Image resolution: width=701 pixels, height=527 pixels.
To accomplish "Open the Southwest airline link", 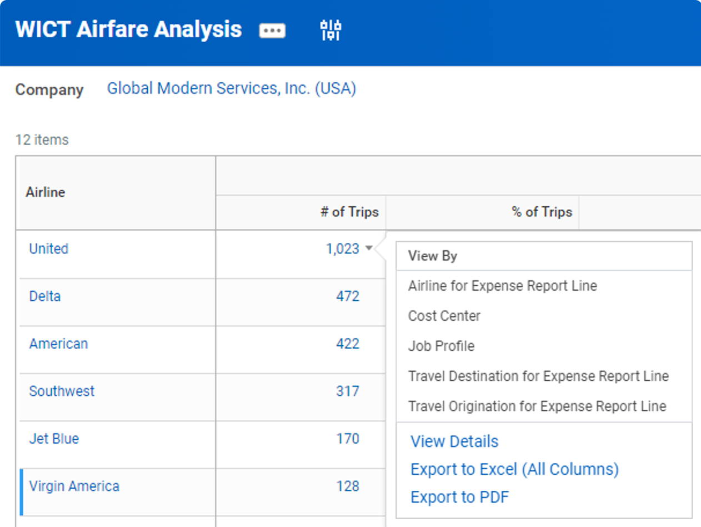I will [62, 391].
